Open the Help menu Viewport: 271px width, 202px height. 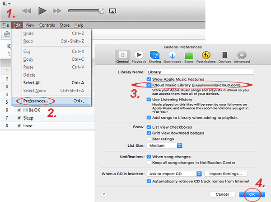79,25
